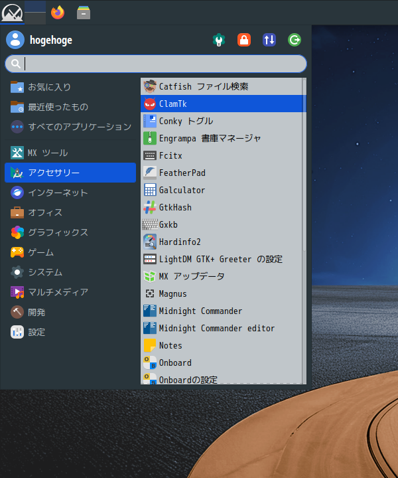This screenshot has height=478, width=398.
Task: Open the 開発 category
Action: tap(70, 312)
